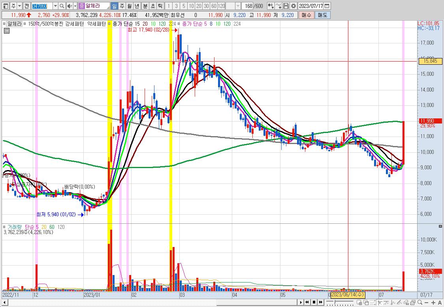
Task: Select the 분 minute period button
Action: point(145,6)
